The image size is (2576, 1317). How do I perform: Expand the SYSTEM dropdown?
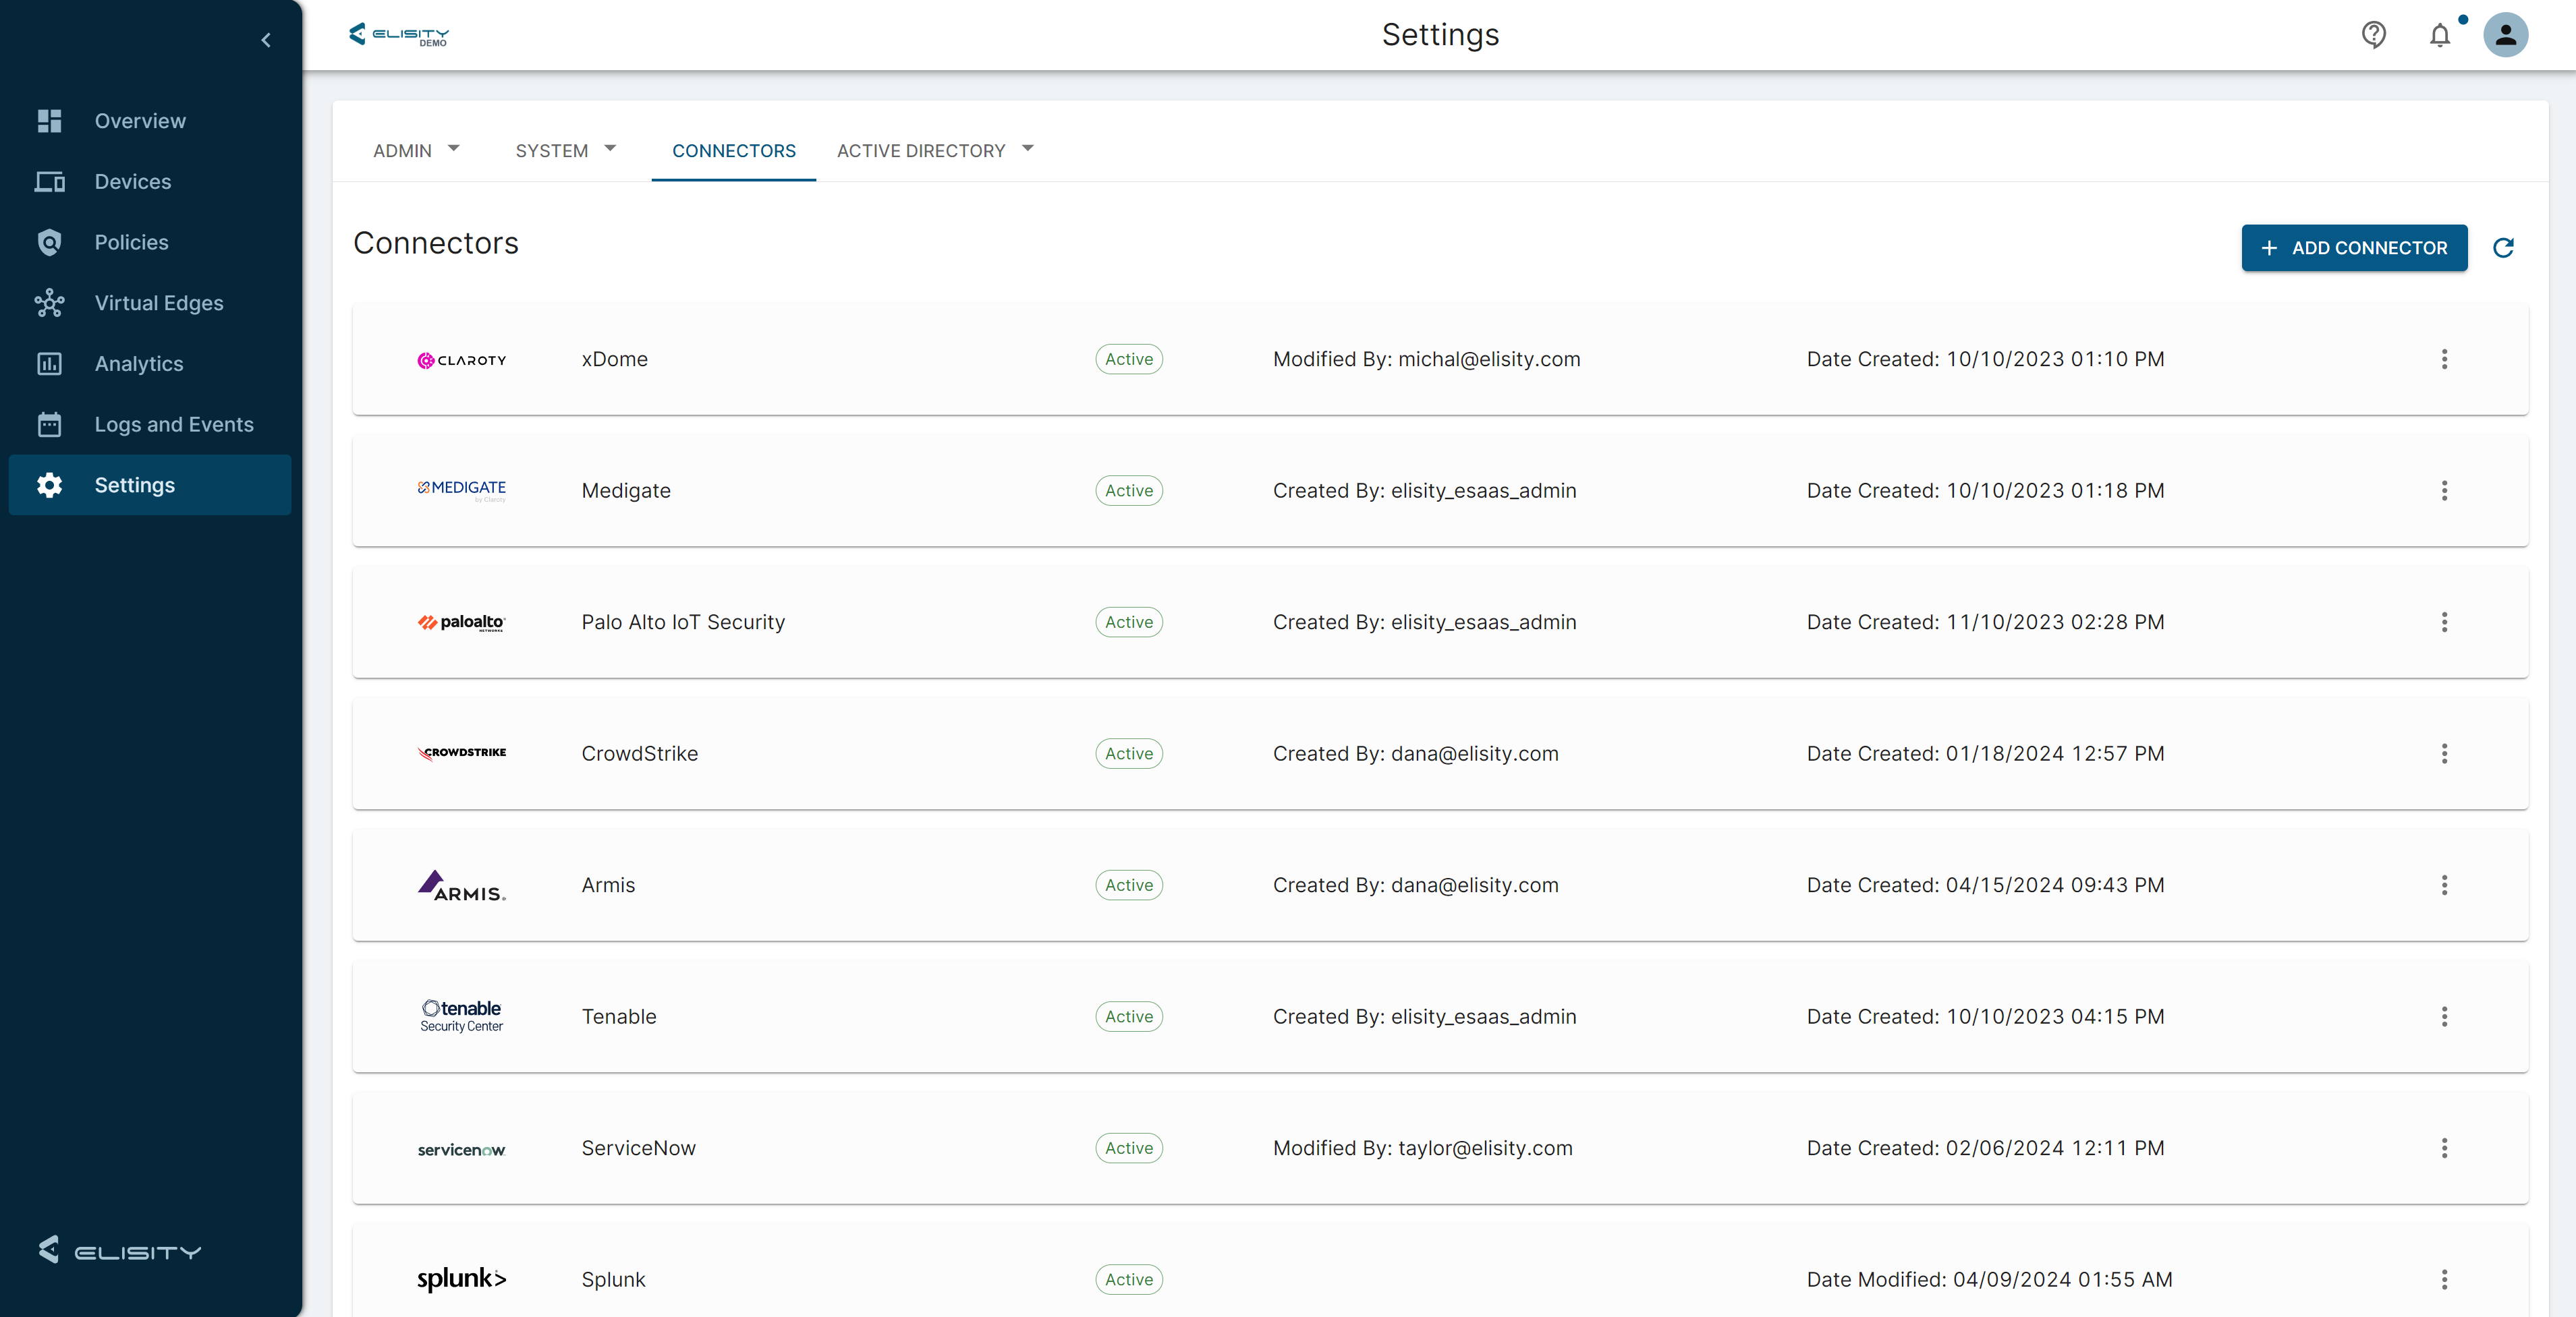click(x=565, y=150)
